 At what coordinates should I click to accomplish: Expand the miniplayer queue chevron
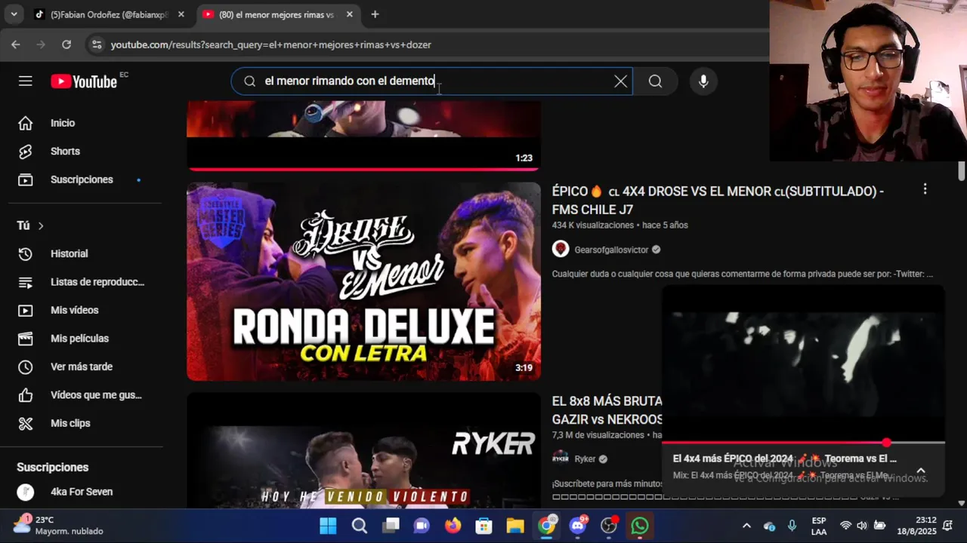[x=921, y=471]
